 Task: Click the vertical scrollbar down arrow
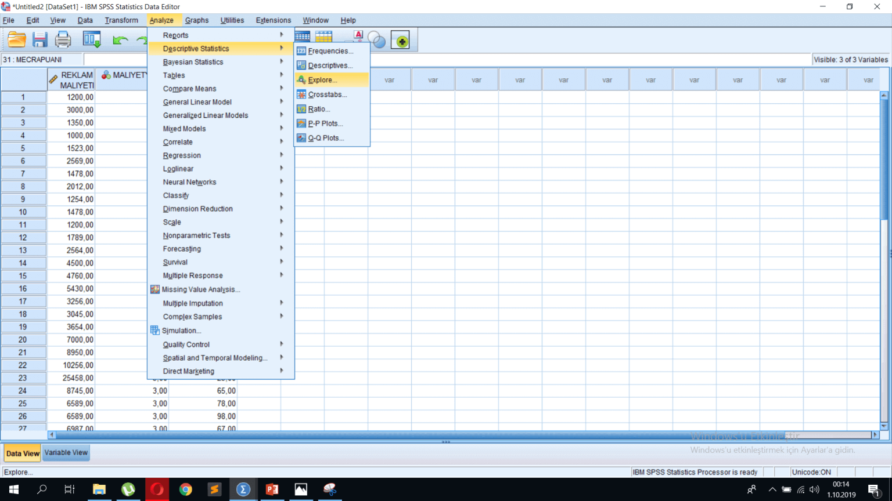[x=884, y=426]
